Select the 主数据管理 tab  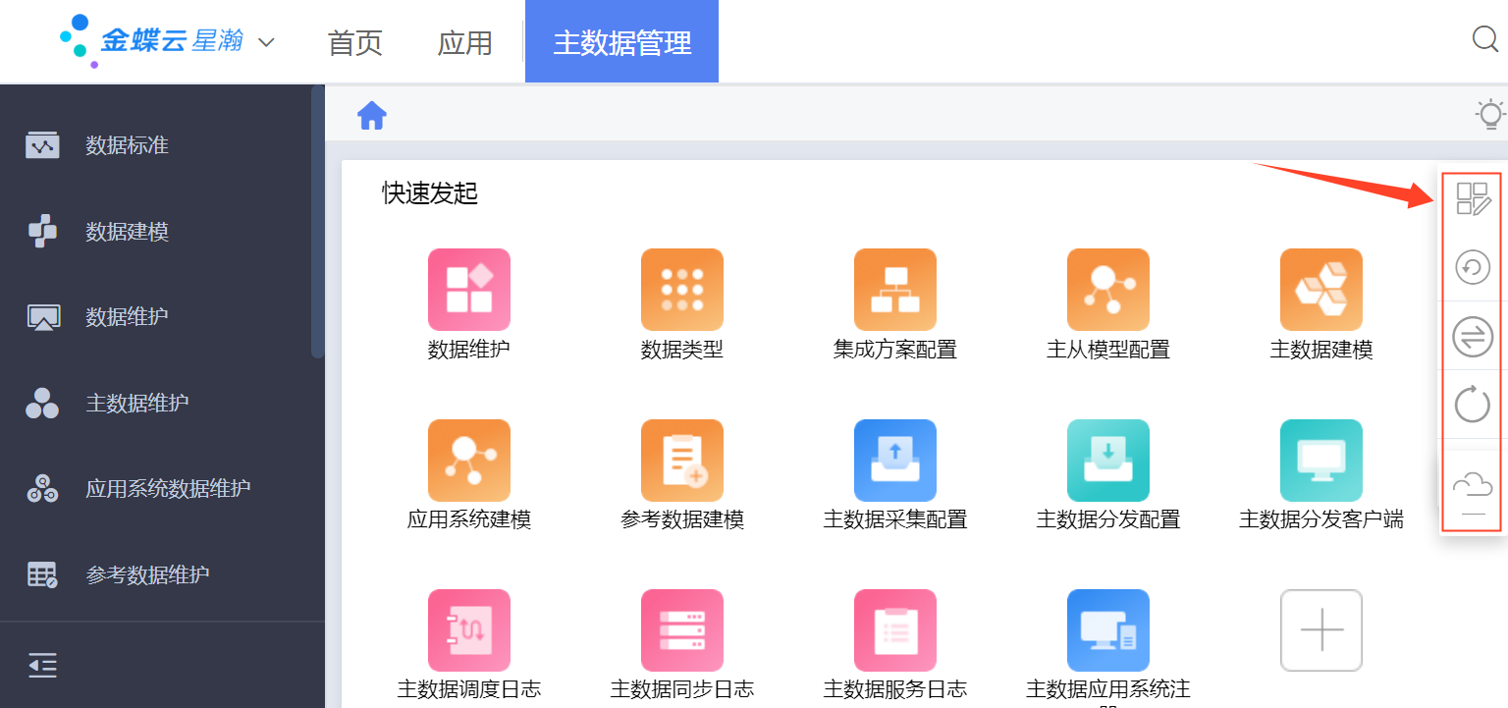point(622,42)
